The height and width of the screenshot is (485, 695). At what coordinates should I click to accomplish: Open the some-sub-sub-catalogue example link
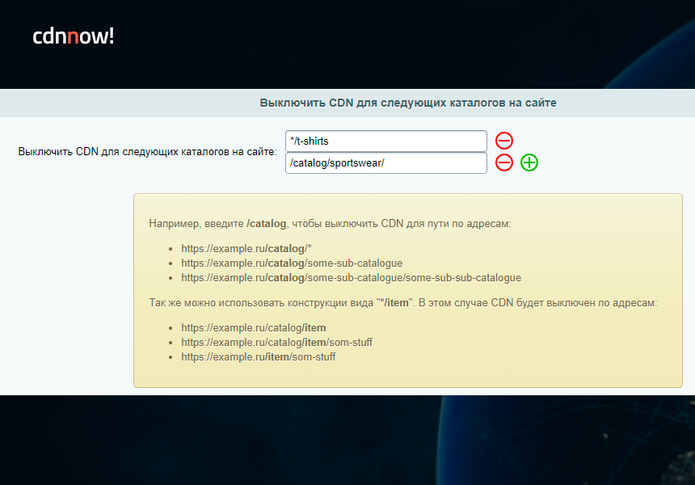point(352,277)
